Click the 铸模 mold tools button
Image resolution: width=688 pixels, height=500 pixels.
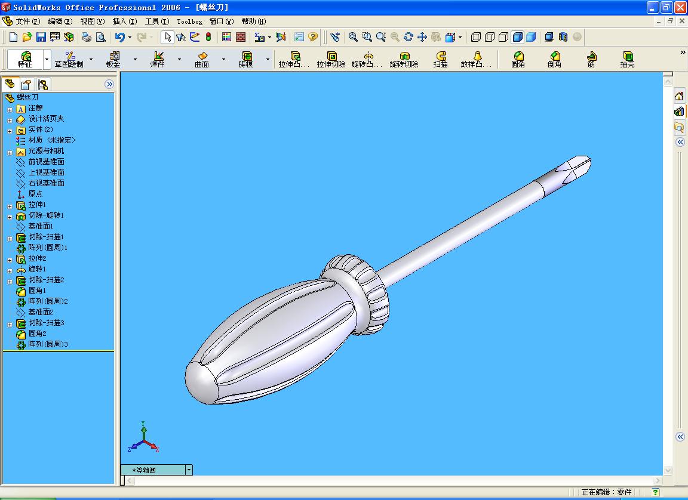(x=245, y=59)
